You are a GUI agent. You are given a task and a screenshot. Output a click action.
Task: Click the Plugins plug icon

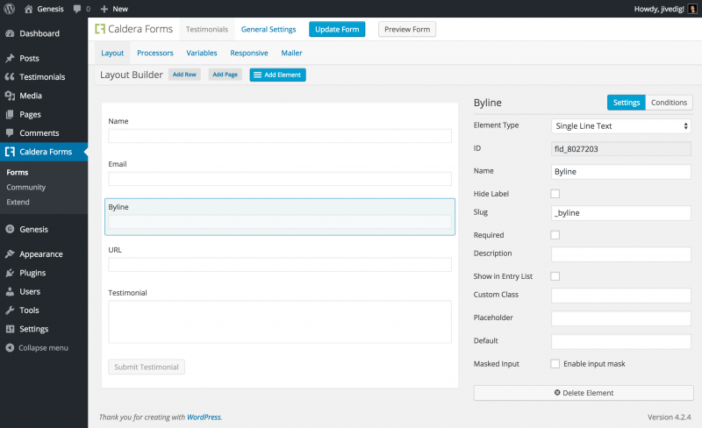click(10, 273)
